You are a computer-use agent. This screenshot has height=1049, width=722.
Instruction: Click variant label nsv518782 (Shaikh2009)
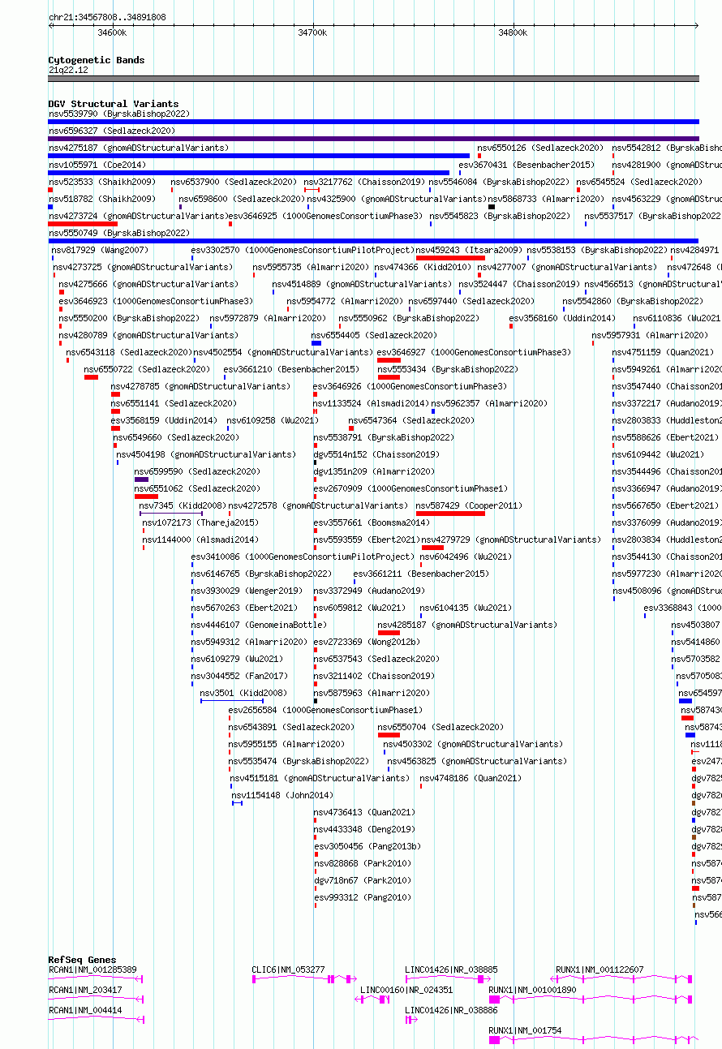[102, 199]
